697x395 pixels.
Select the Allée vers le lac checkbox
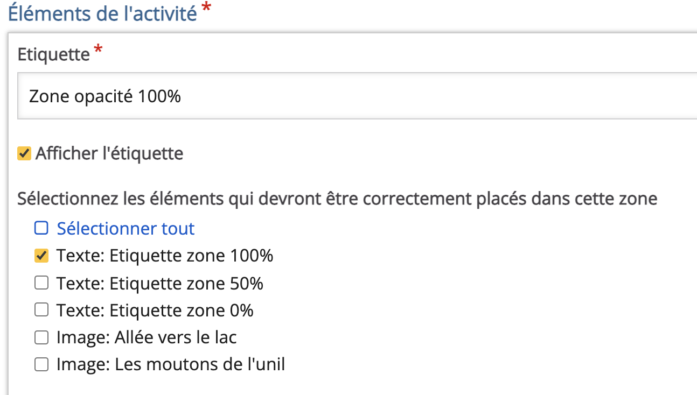click(41, 338)
